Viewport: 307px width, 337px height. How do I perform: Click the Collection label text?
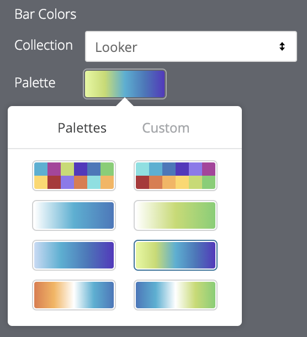tap(44, 45)
